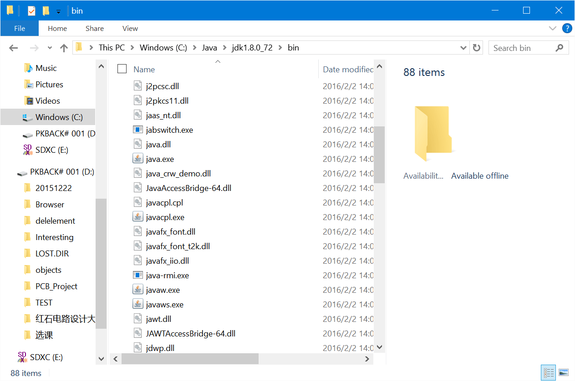
Task: Click the file list horizontal scrollbar thumb
Action: 190,359
